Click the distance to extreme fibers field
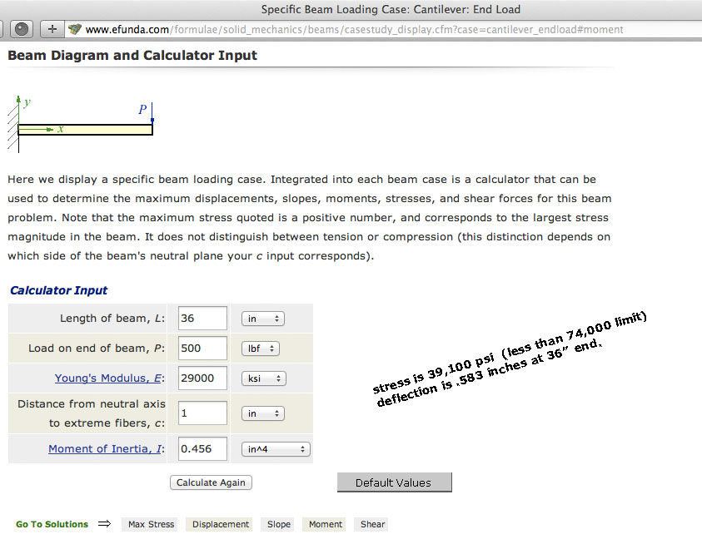The width and height of the screenshot is (702, 539). point(202,413)
